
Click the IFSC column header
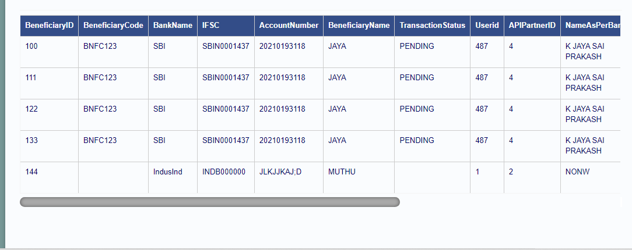(x=226, y=26)
